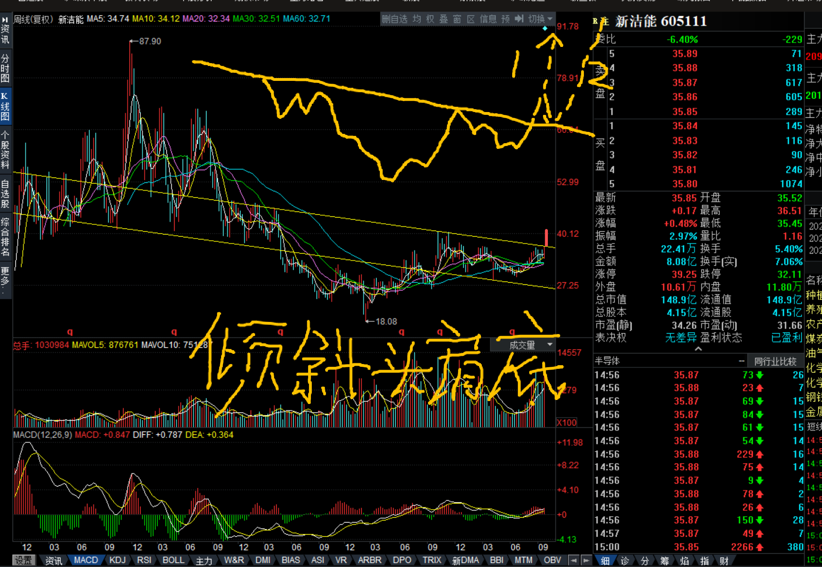Viewport: 822px width, 567px height.
Task: Toggle the 叠 overlay chart option
Action: (444, 19)
